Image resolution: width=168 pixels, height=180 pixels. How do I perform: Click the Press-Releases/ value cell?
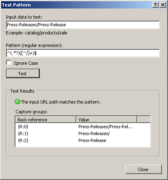tap(94, 133)
